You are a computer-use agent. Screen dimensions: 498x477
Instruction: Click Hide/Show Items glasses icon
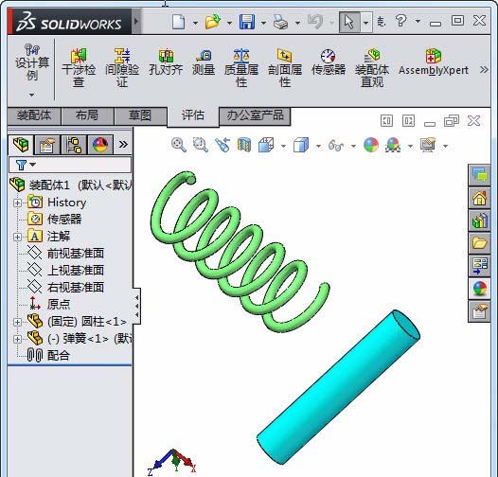click(x=336, y=146)
